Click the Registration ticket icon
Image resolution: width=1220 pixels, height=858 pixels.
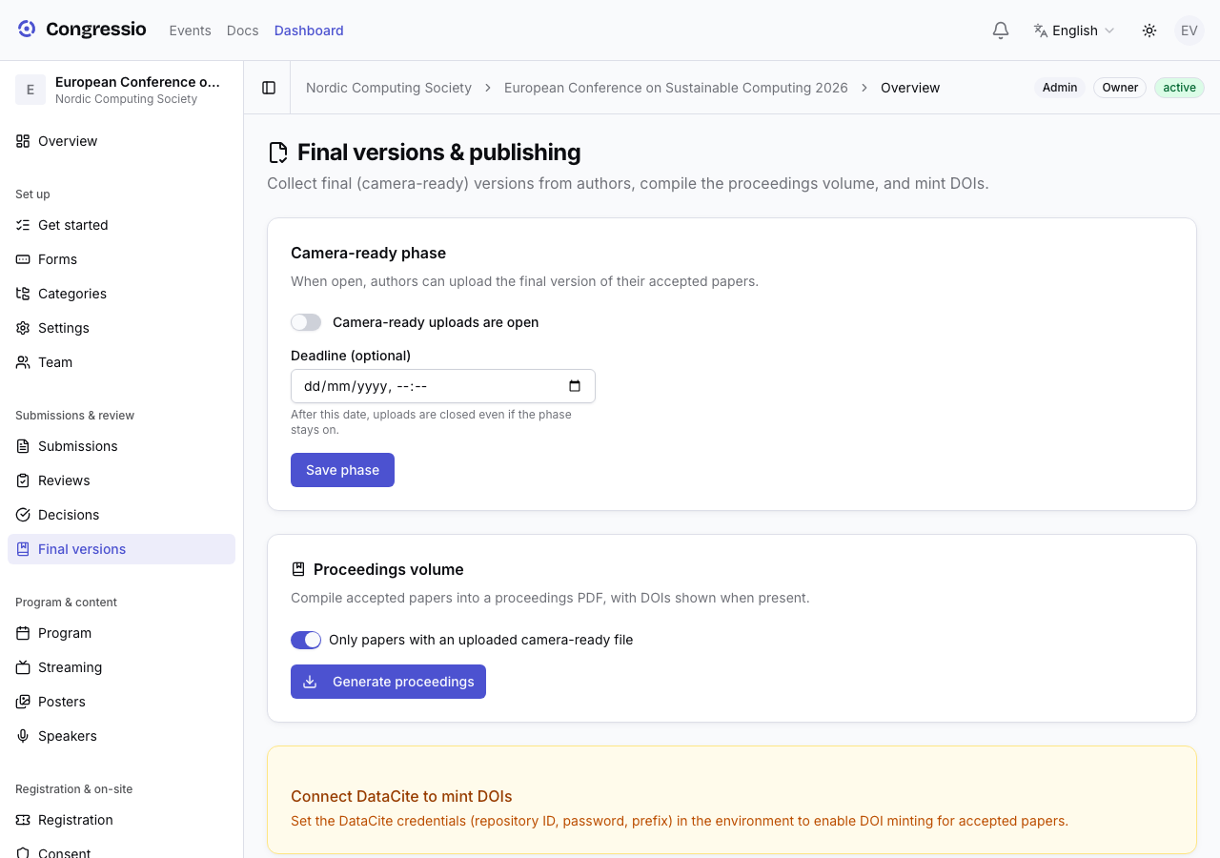pos(23,820)
